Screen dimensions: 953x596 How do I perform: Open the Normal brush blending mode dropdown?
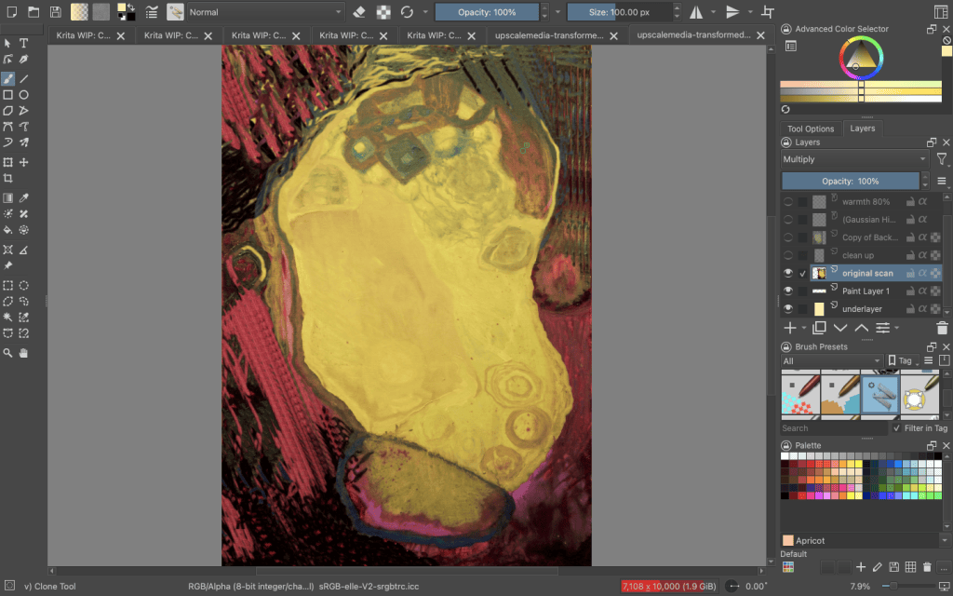pyautogui.click(x=265, y=11)
